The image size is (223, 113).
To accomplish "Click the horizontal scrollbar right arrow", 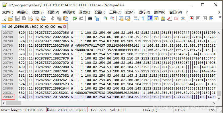I will tap(214, 103).
